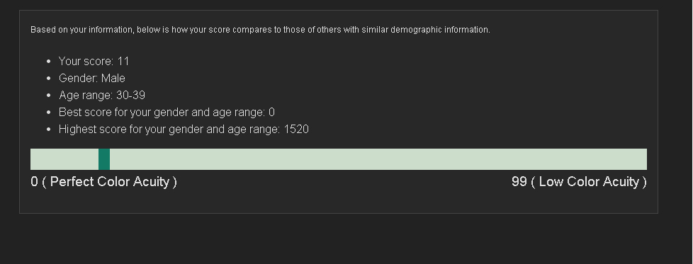Screen dimensions: 693x264
Task: Select the 'Gender: Male' line
Action: point(92,78)
